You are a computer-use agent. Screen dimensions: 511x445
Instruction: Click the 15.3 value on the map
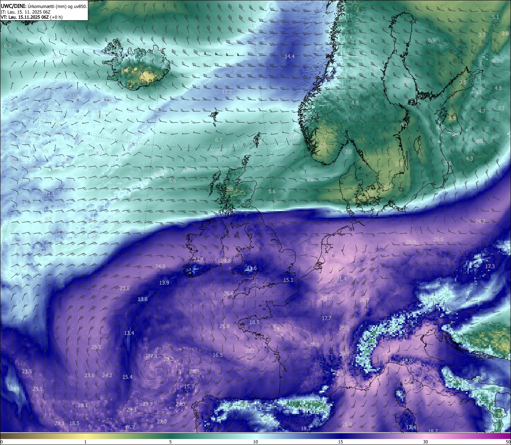point(189,386)
